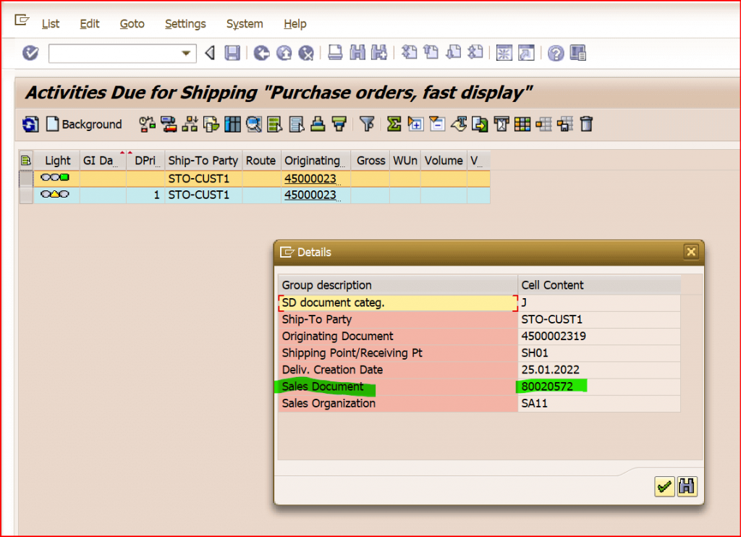Click inside the command input field
The width and height of the screenshot is (741, 537).
click(x=114, y=54)
